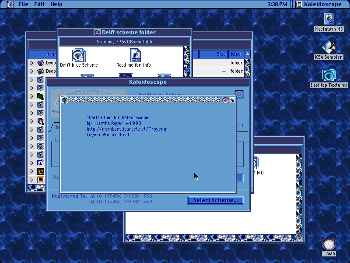The image size is (350, 263).
Task: Open the Help menu
Action: tap(56, 4)
